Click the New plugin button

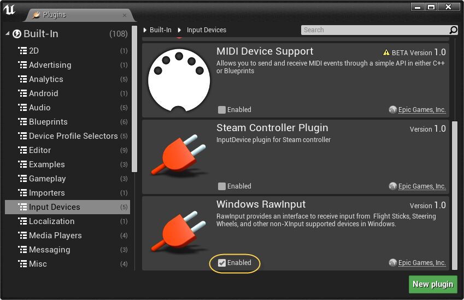[432, 284]
